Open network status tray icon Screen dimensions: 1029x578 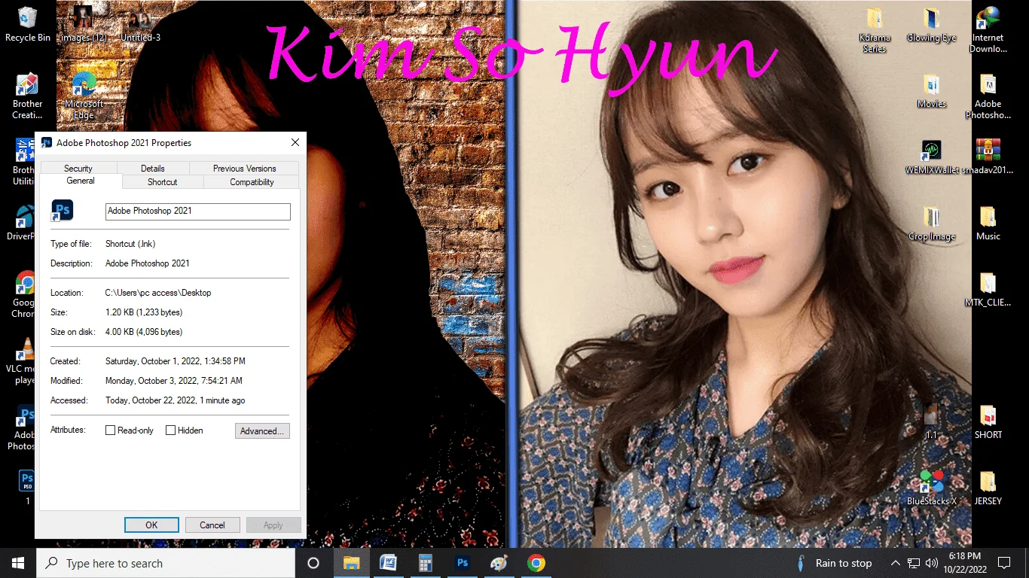coord(914,563)
